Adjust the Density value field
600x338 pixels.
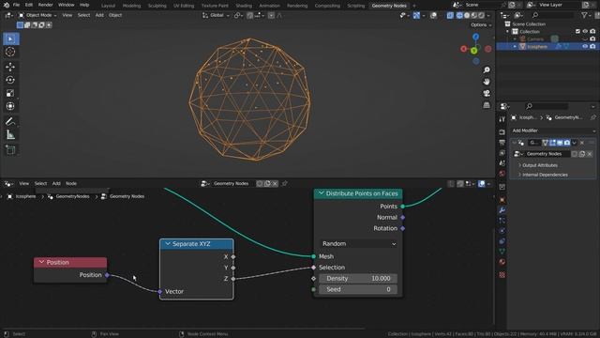[x=358, y=279]
